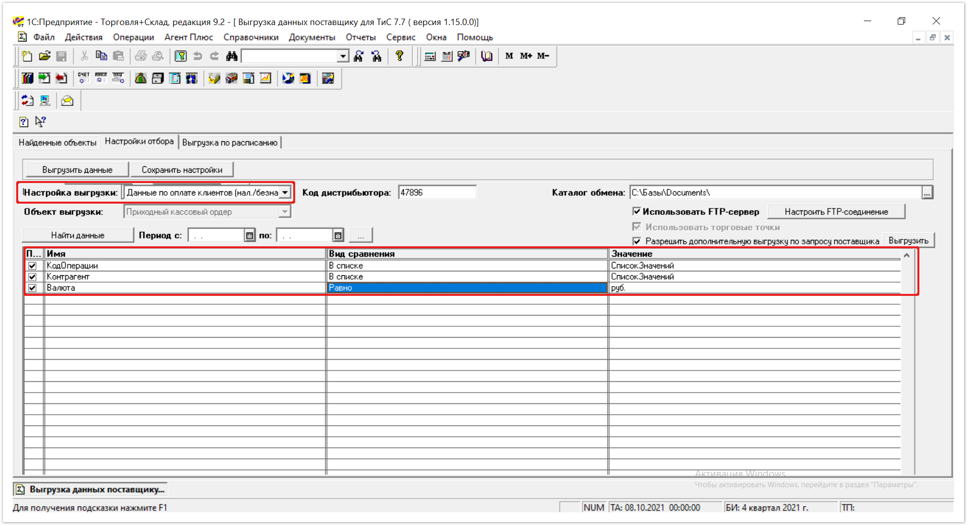Select the руб. value cell
Screen dimensions: 967x525
(754, 288)
